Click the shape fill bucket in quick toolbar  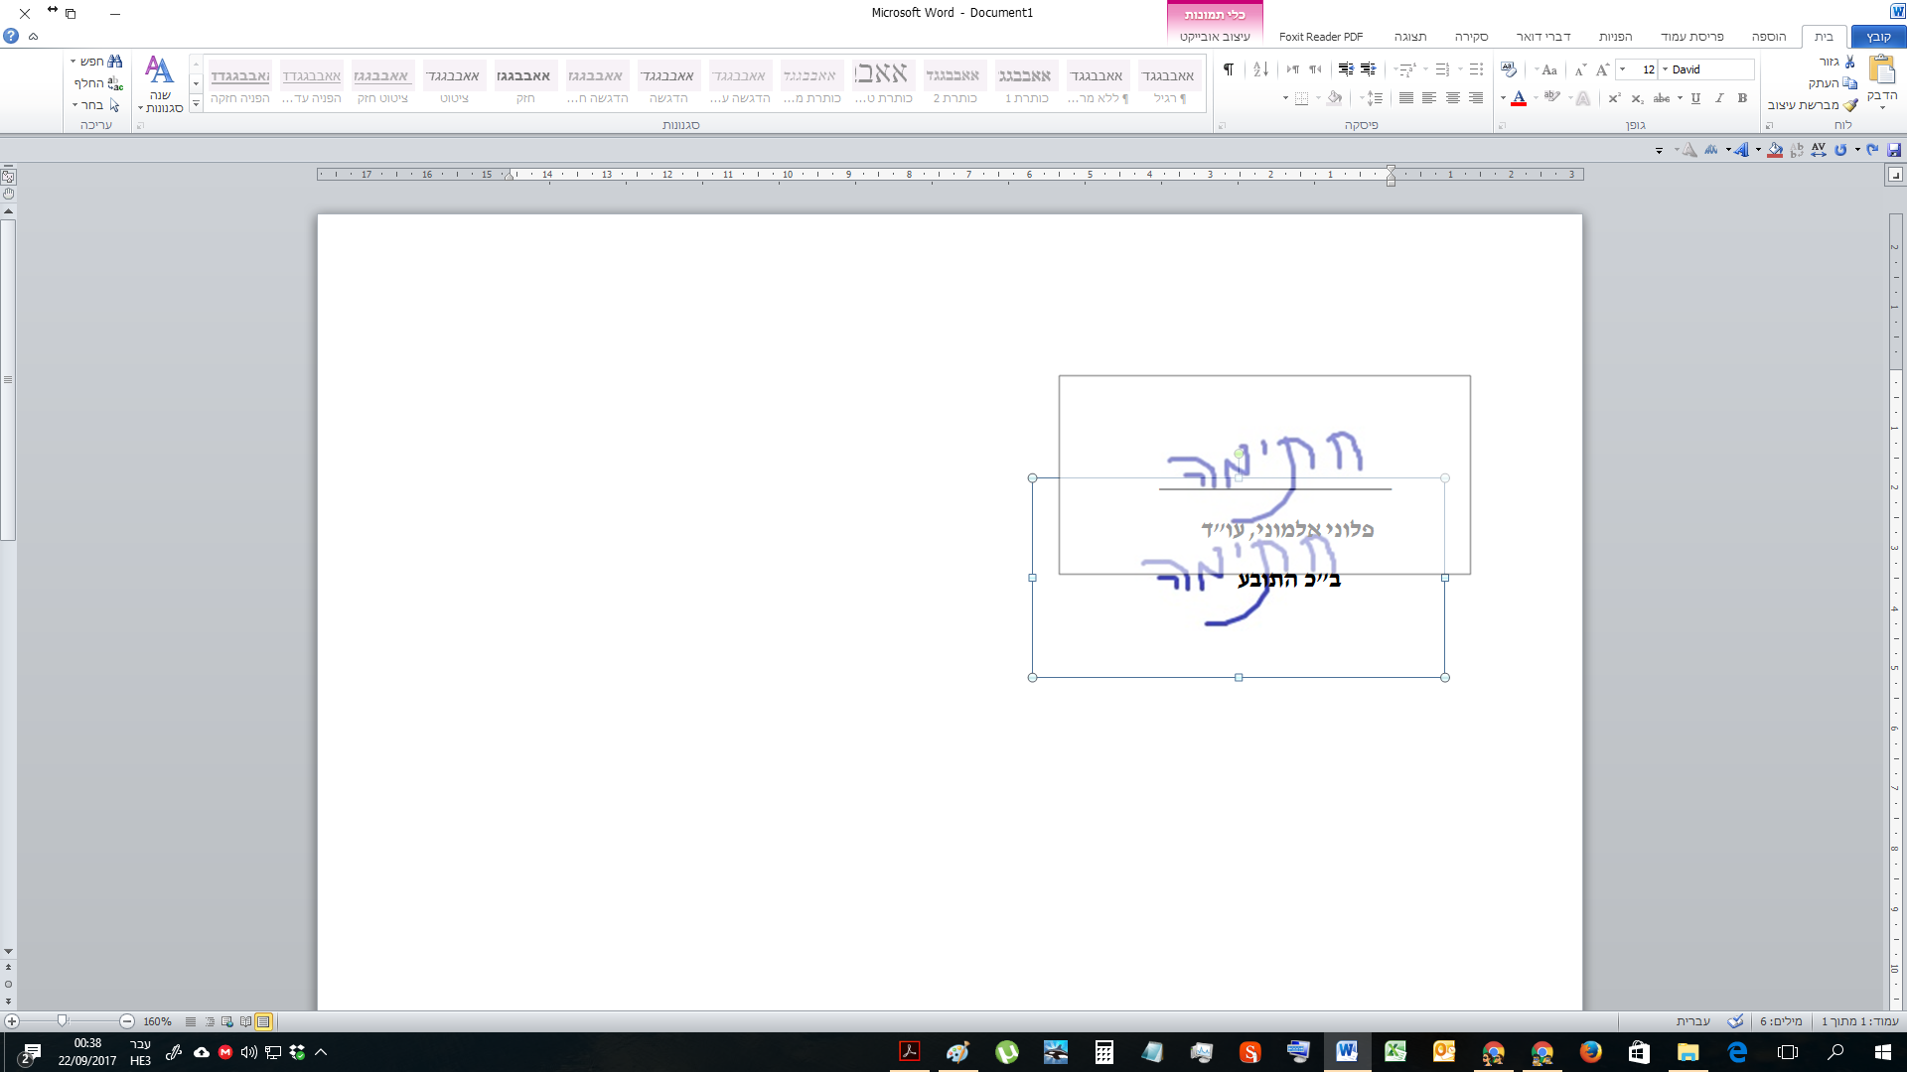(x=1774, y=150)
